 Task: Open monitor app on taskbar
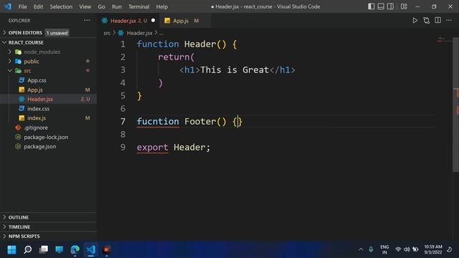[59, 249]
